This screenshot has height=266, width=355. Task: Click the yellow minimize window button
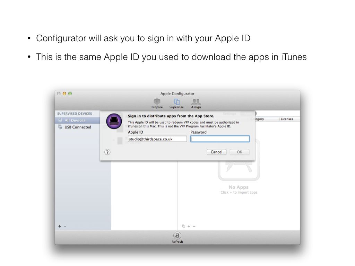64,94
